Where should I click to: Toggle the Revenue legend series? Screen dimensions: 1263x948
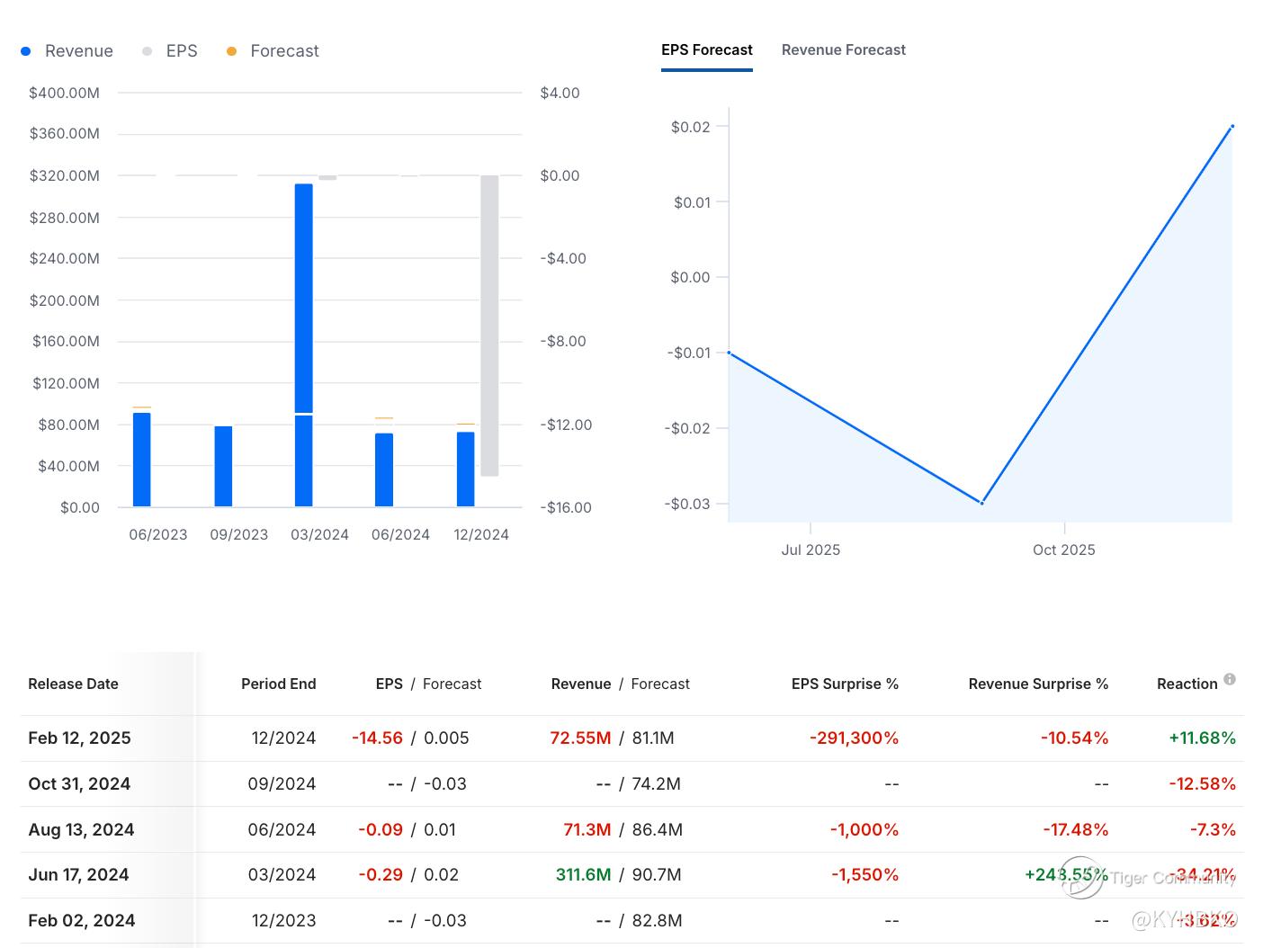(78, 51)
